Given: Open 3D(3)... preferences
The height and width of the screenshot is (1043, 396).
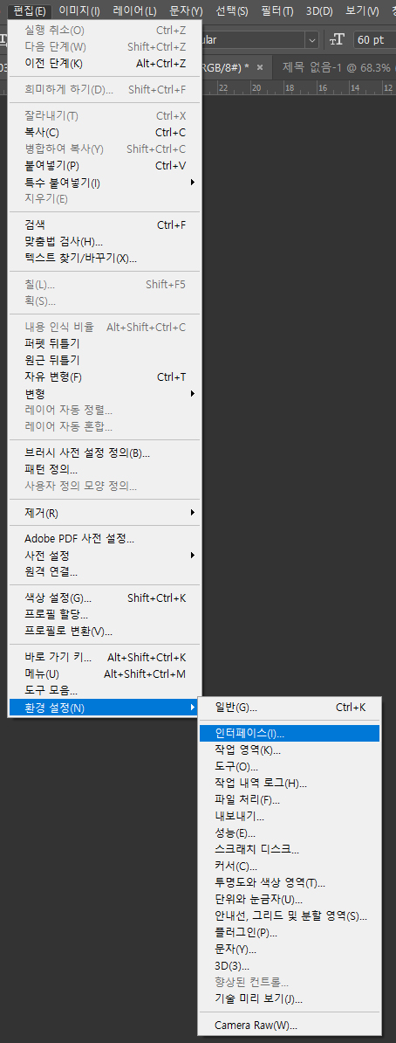Looking at the screenshot, I should 289,966.
